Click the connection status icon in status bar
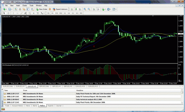This screenshot has height=112, width=185. [x=3, y=109]
